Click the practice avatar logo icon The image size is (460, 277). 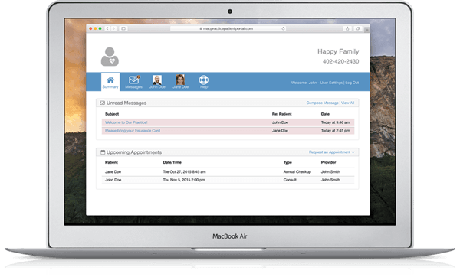tap(110, 57)
